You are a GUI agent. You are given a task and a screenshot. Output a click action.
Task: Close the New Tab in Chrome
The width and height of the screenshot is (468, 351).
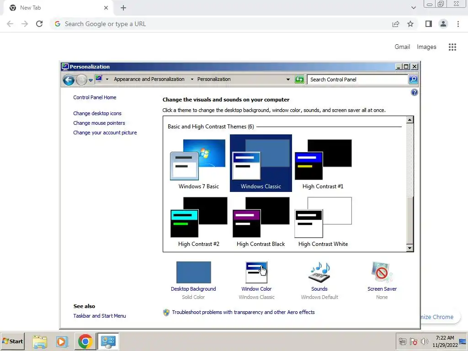point(106,8)
